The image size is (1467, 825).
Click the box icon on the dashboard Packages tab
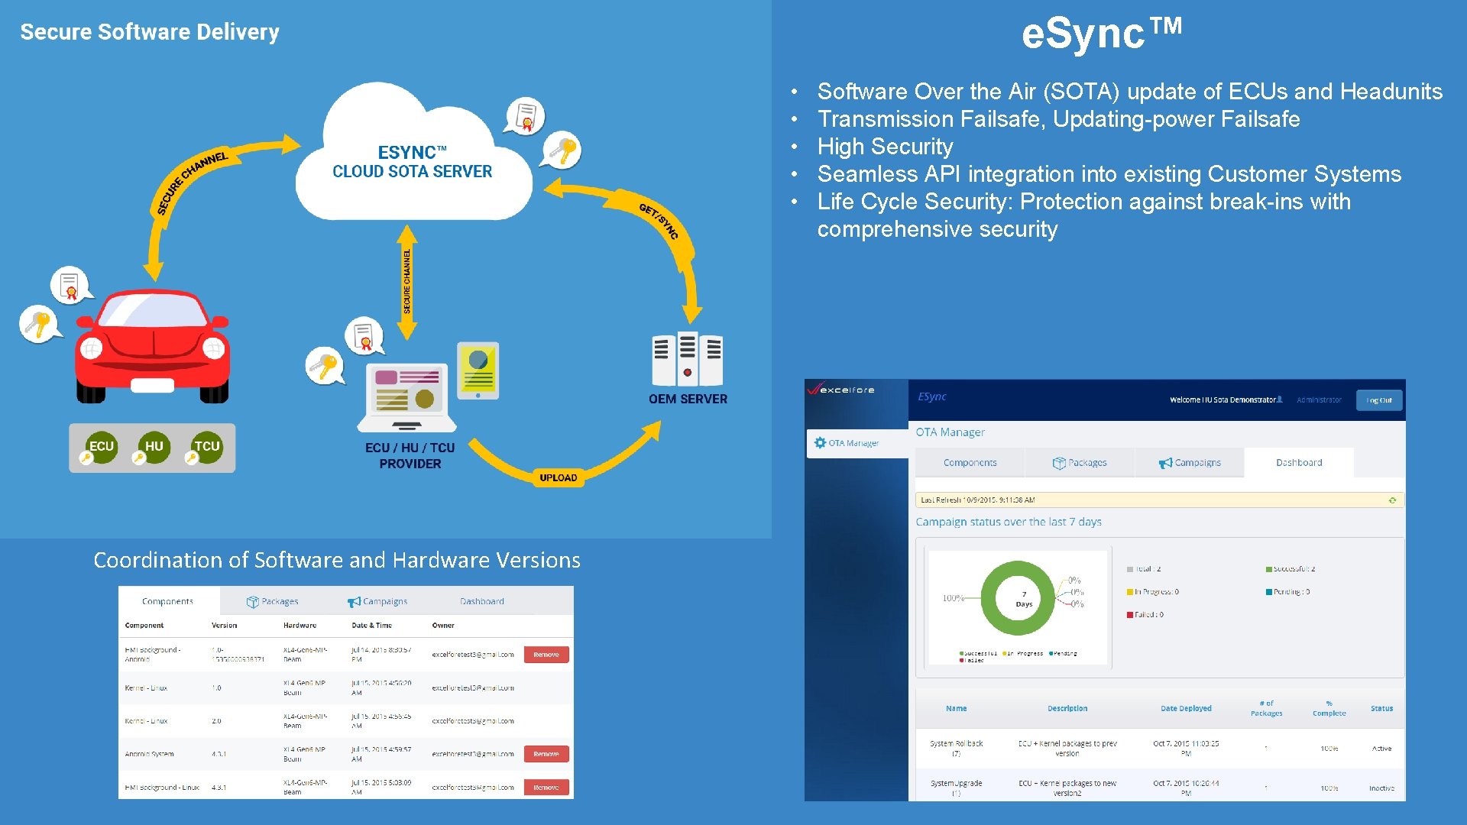tap(1059, 463)
